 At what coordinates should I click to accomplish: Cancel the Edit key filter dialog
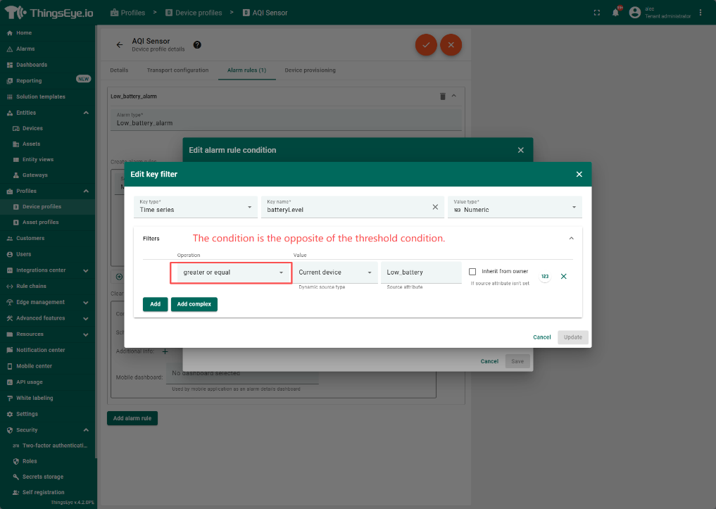pos(541,337)
